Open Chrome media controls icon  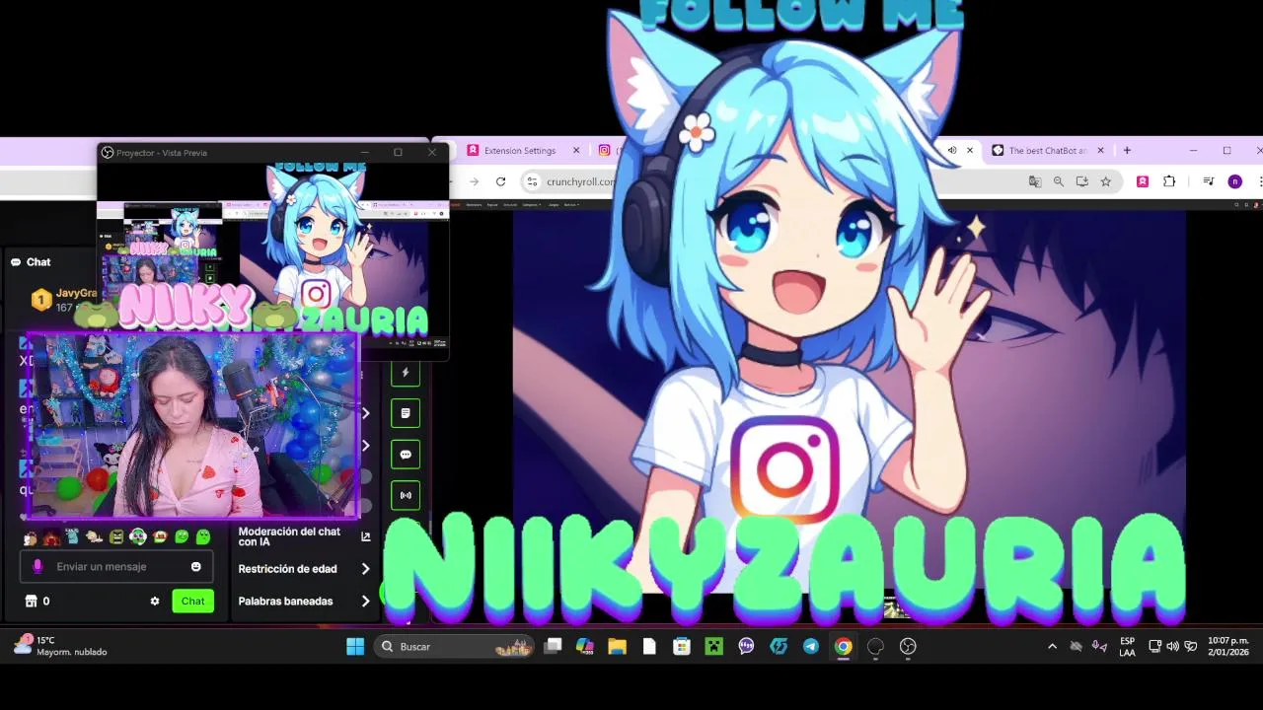pyautogui.click(x=1209, y=181)
